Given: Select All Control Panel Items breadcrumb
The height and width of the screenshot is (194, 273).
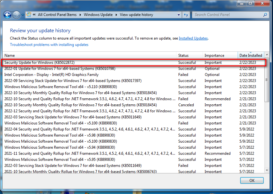Looking at the screenshot, I should pyautogui.click(x=57, y=15).
